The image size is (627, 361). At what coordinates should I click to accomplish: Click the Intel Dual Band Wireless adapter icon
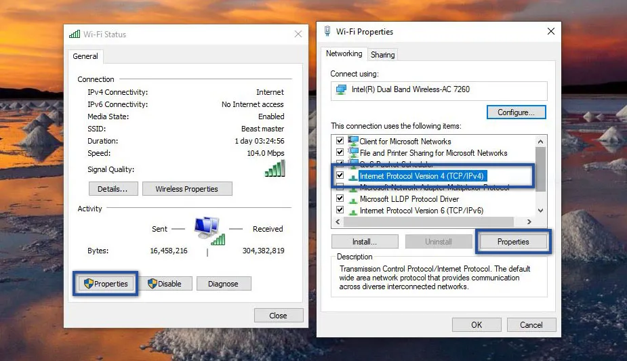pyautogui.click(x=341, y=89)
